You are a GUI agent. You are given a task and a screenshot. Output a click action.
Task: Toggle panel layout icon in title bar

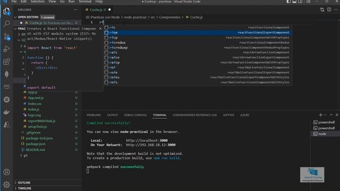pos(294,2)
